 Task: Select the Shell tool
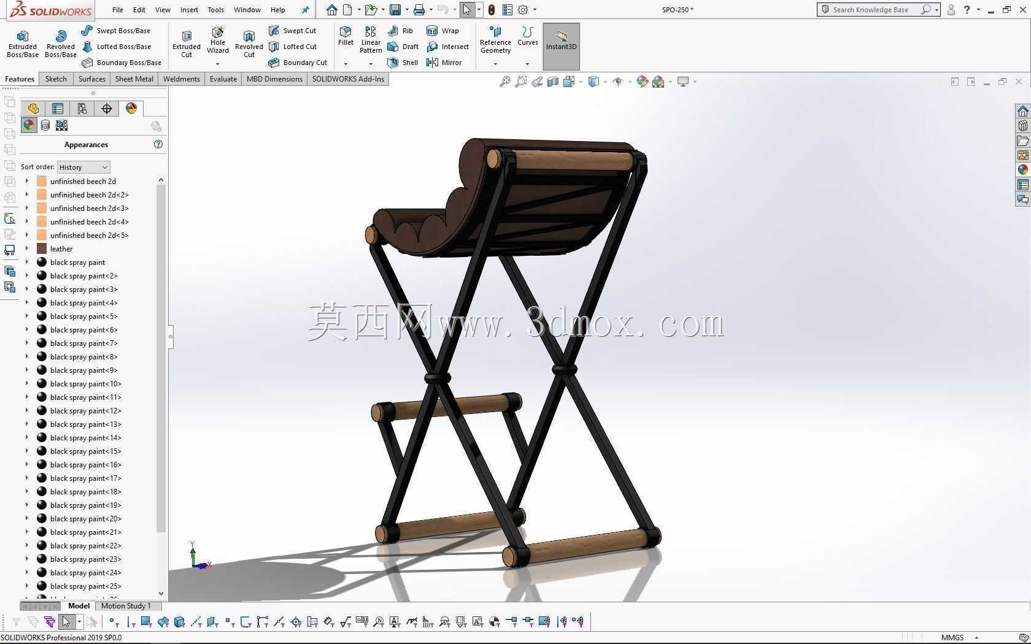pyautogui.click(x=403, y=63)
